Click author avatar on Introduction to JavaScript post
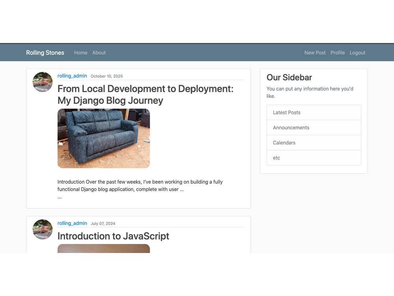The width and height of the screenshot is (394, 296). click(x=43, y=230)
